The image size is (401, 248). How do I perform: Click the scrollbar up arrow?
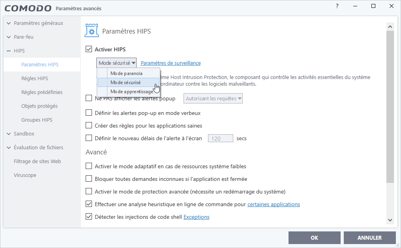(x=390, y=26)
